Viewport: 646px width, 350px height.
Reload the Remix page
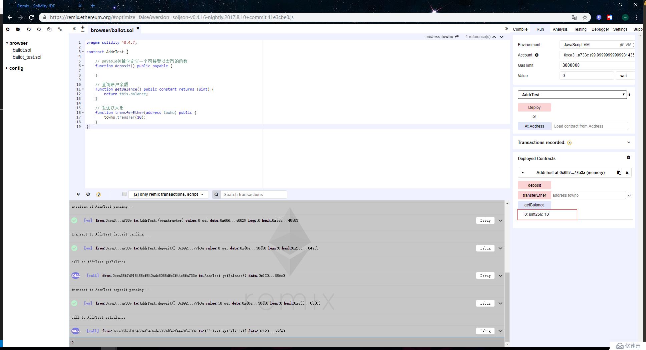(31, 17)
